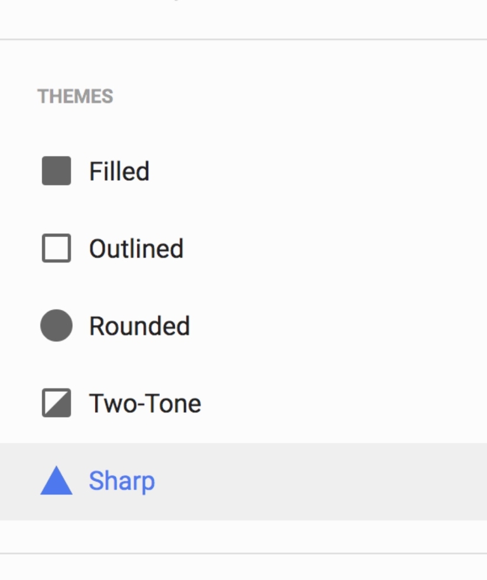Click empty space beside THEMES heading
Screen dimensions: 487x580
(x=285, y=96)
